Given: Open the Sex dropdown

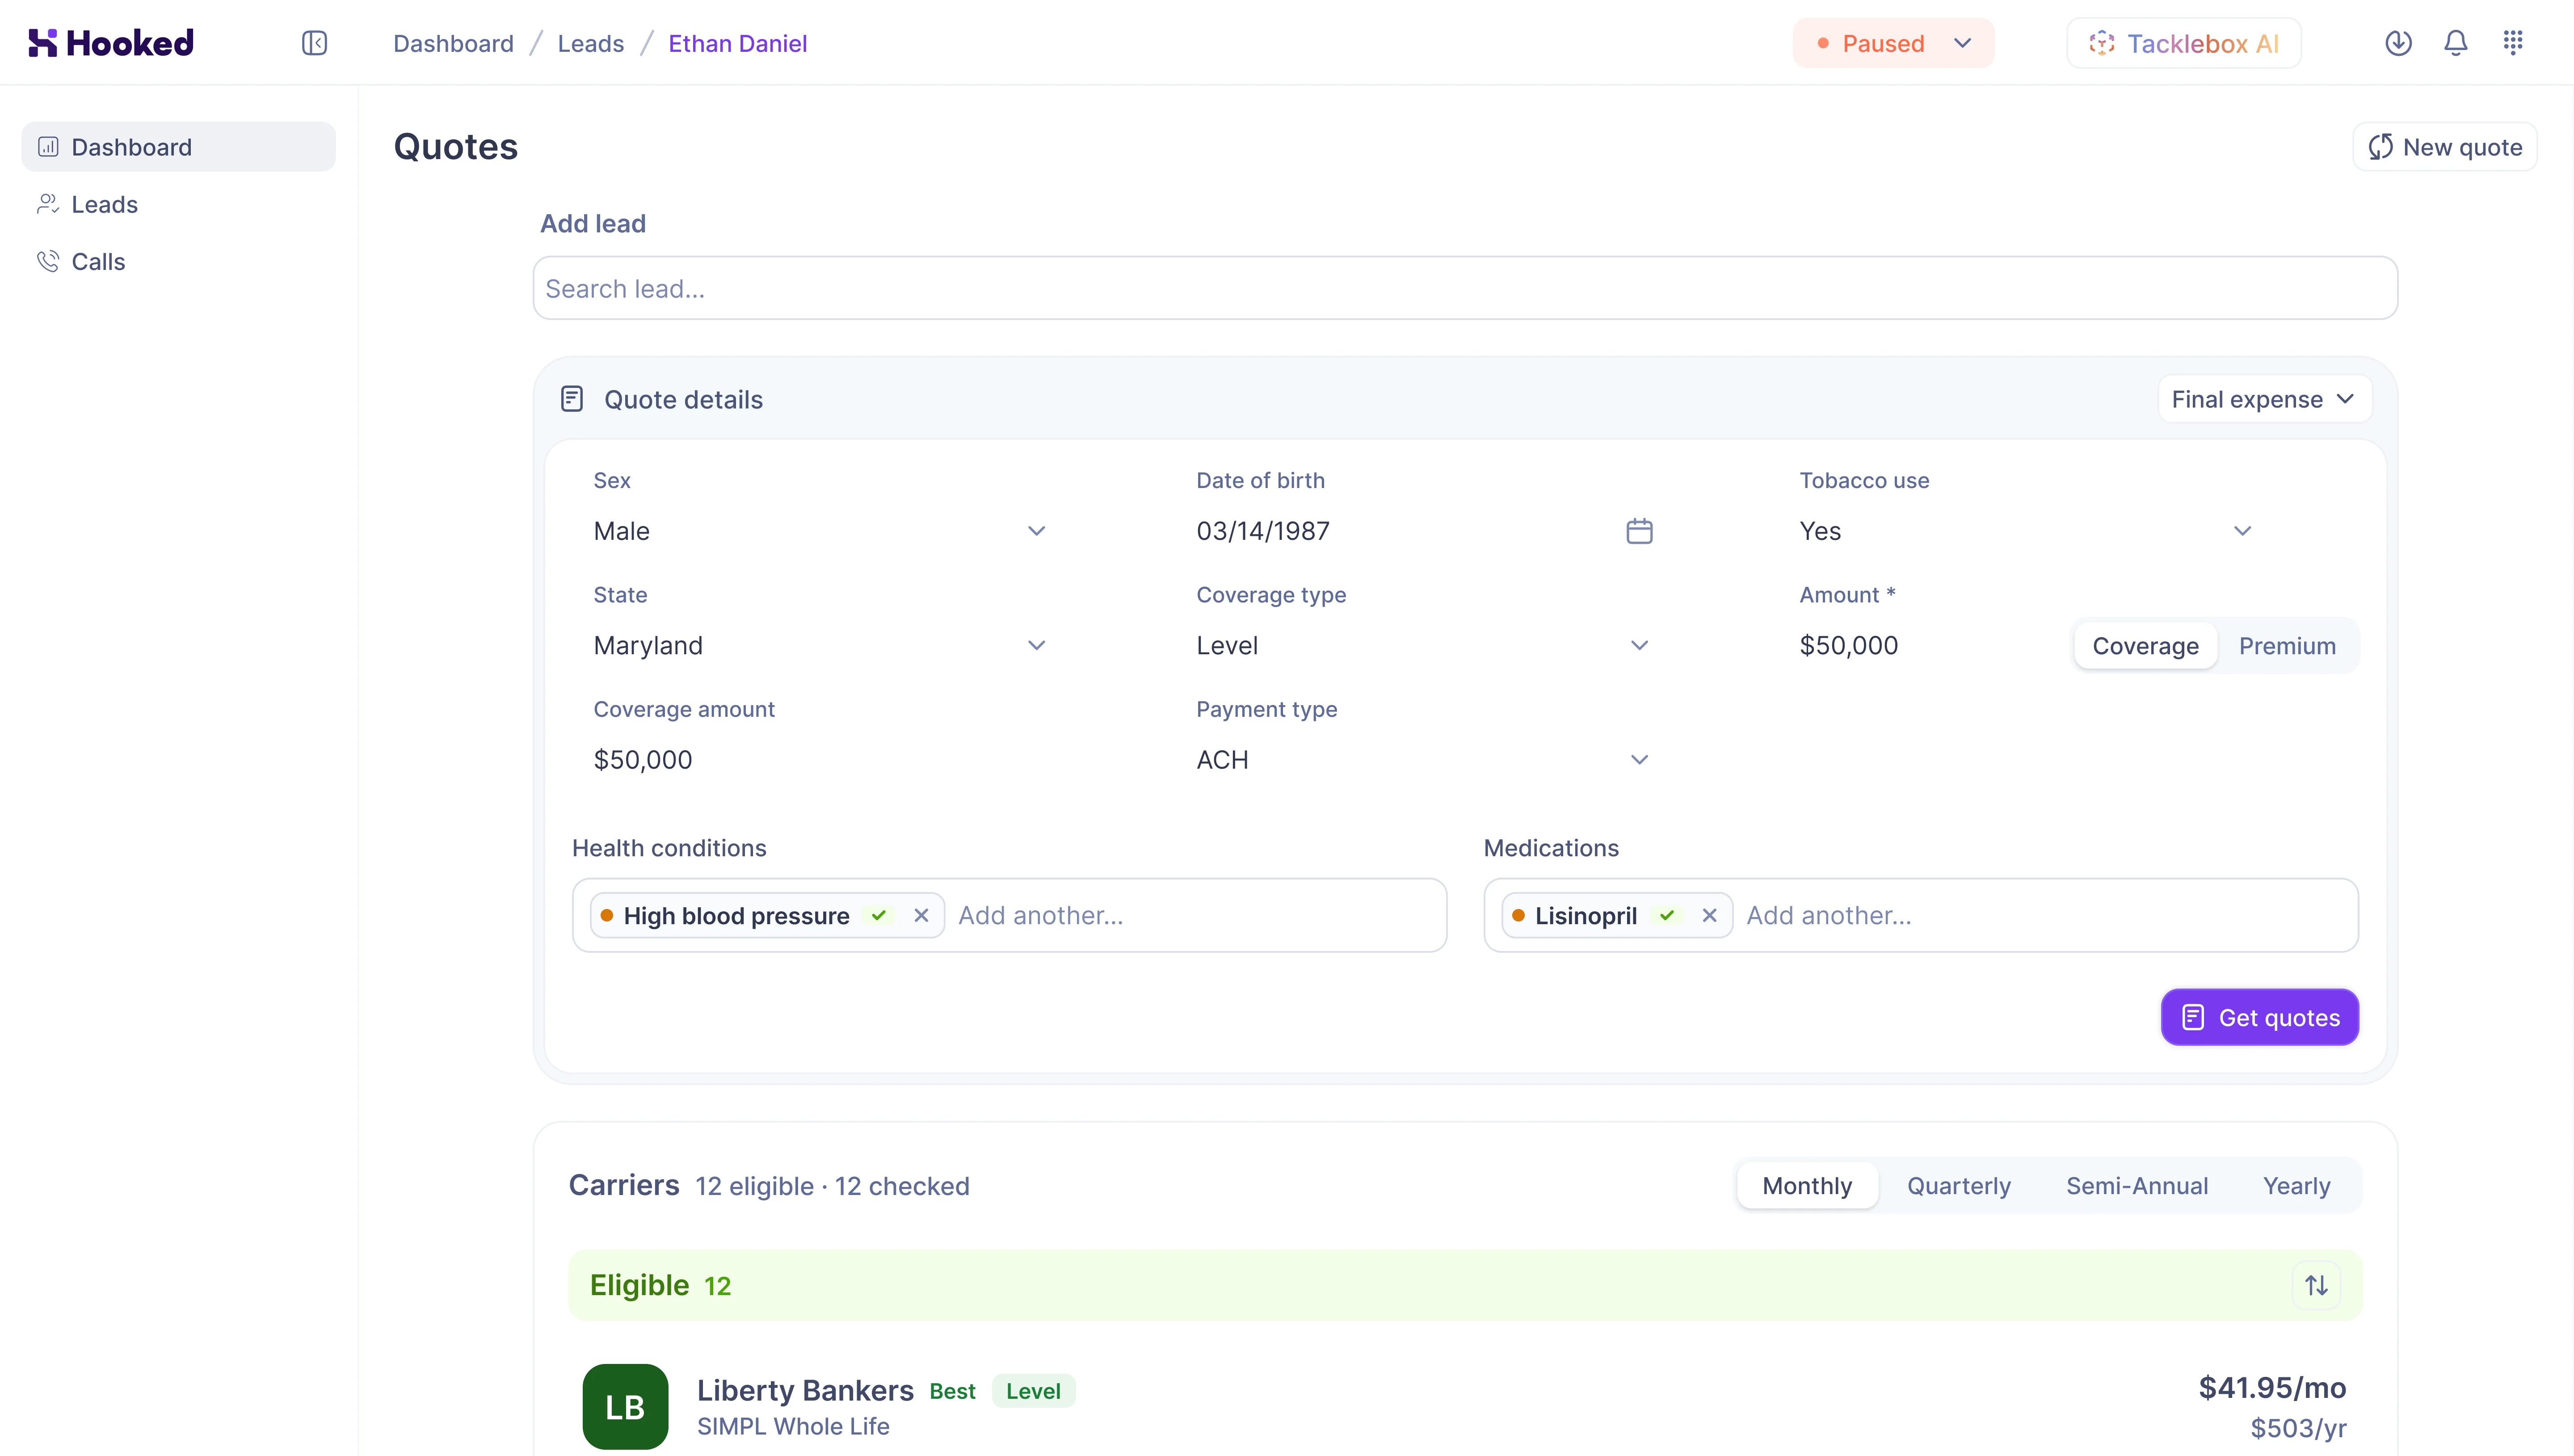Looking at the screenshot, I should 820,531.
